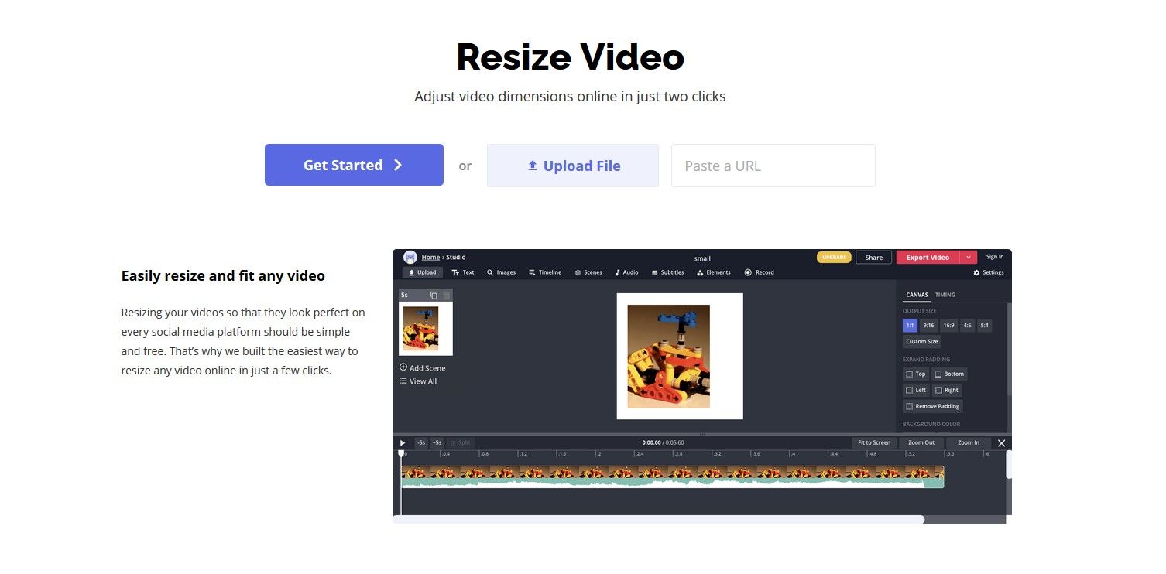Click the Export Video button
This screenshot has width=1166, height=574.
(928, 258)
